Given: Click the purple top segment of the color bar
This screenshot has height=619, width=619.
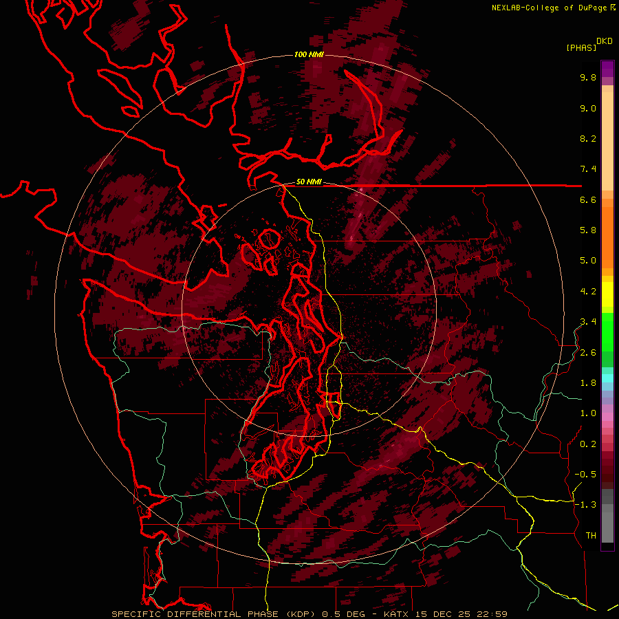Looking at the screenshot, I should click(607, 69).
